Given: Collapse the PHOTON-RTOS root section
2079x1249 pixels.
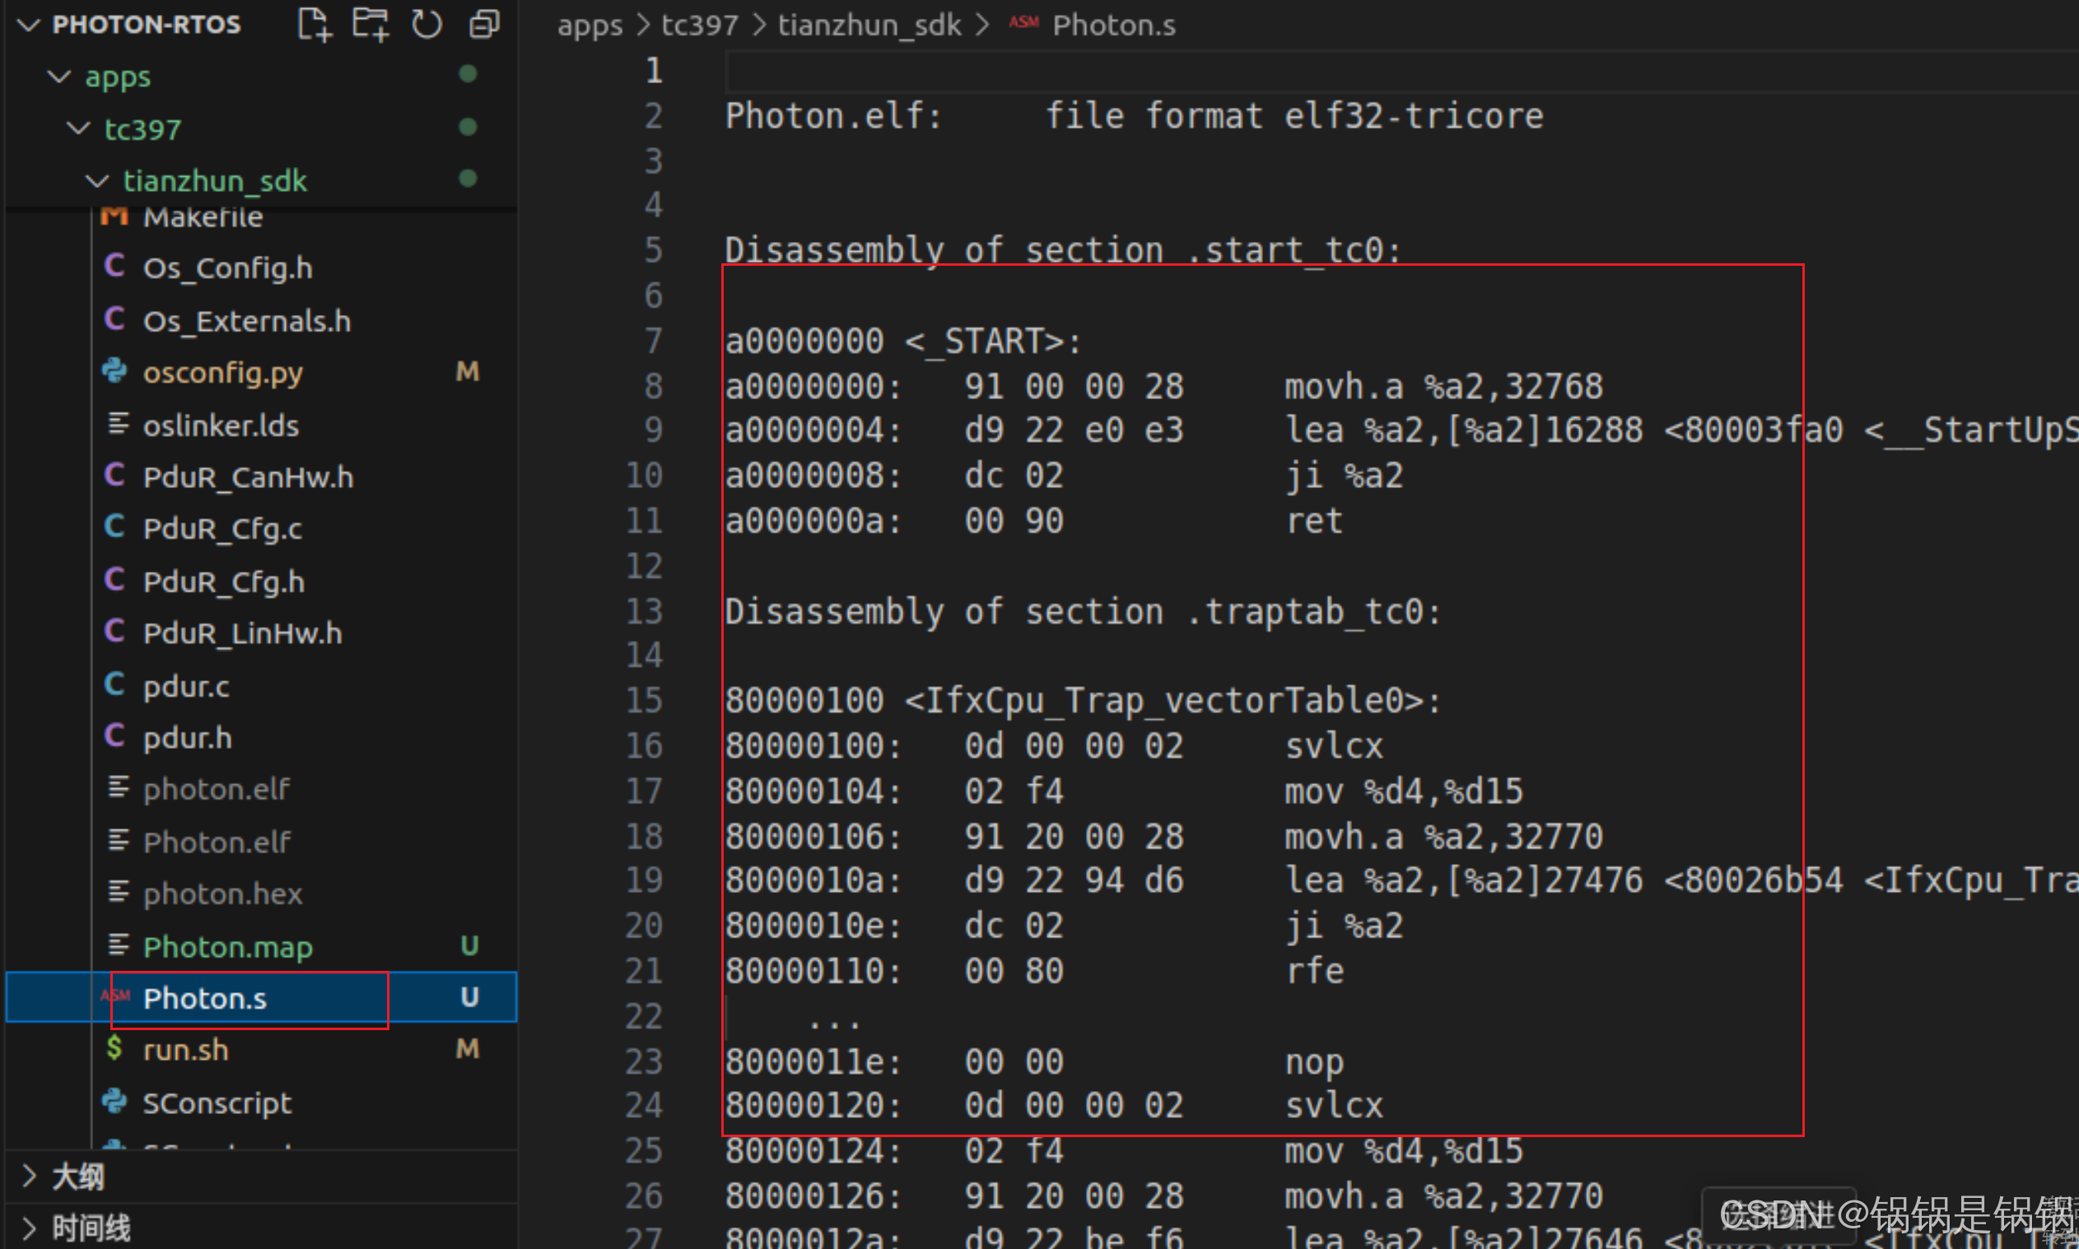Looking at the screenshot, I should point(30,25).
